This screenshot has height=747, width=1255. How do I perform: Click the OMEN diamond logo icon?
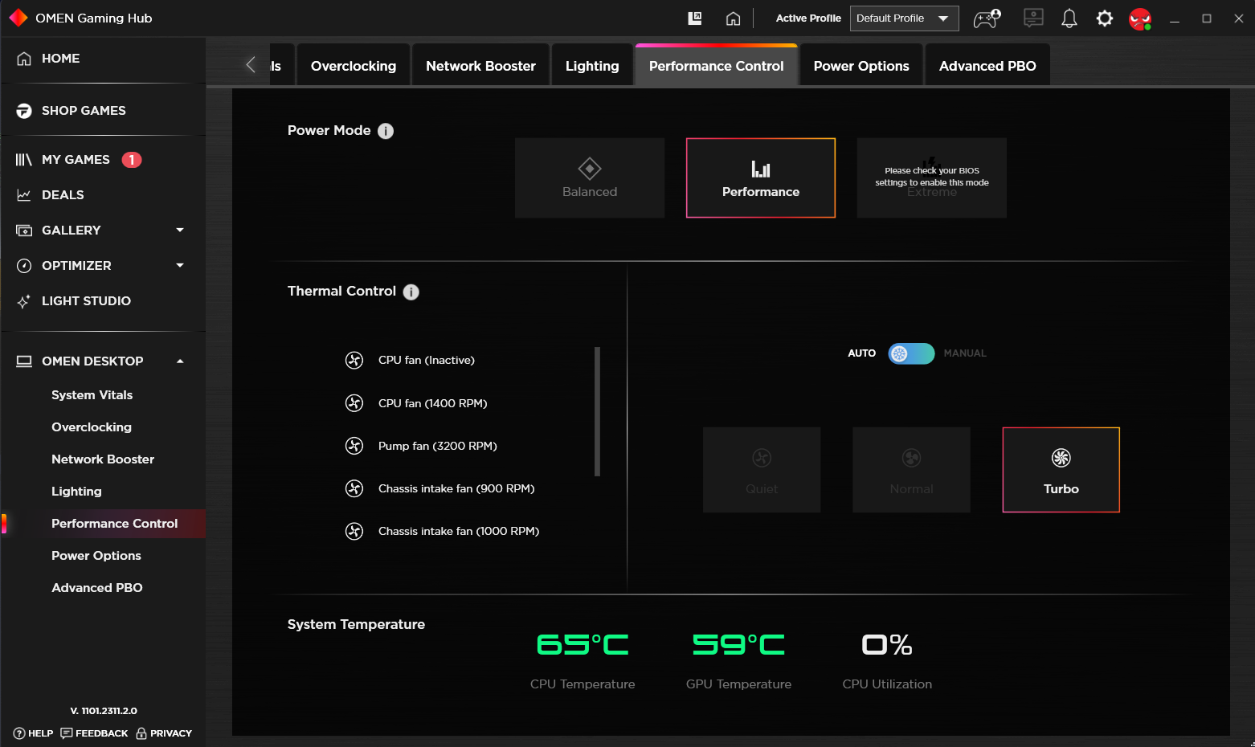[x=18, y=18]
